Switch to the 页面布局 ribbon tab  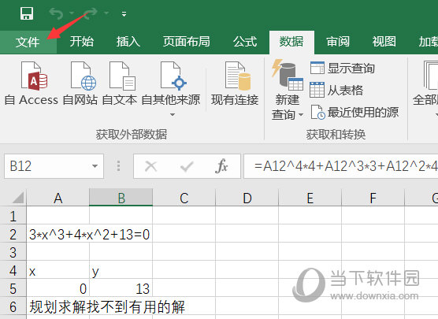(x=187, y=42)
